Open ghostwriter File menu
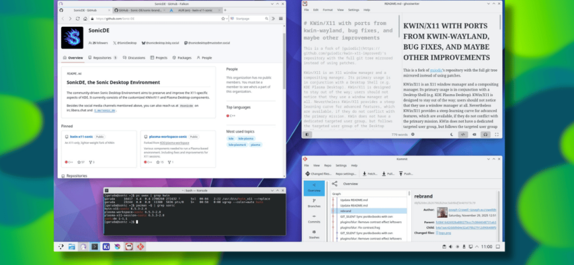The height and width of the screenshot is (265, 574). tap(306, 10)
